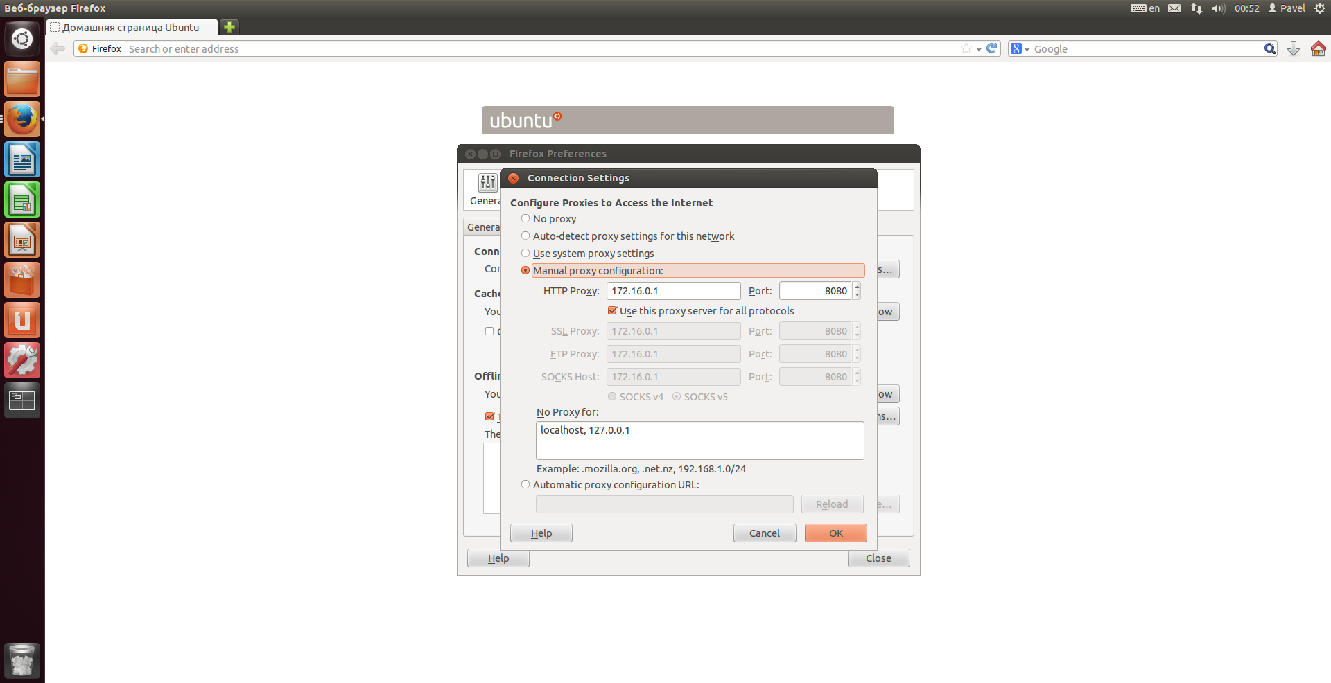This screenshot has height=683, width=1331.
Task: Open the sound volume indicator
Action: click(1219, 8)
